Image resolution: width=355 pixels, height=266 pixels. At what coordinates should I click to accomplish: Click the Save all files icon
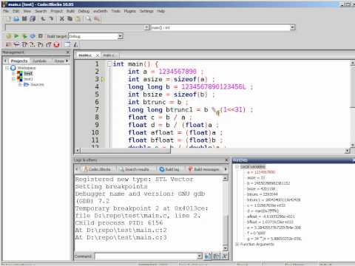[33, 18]
